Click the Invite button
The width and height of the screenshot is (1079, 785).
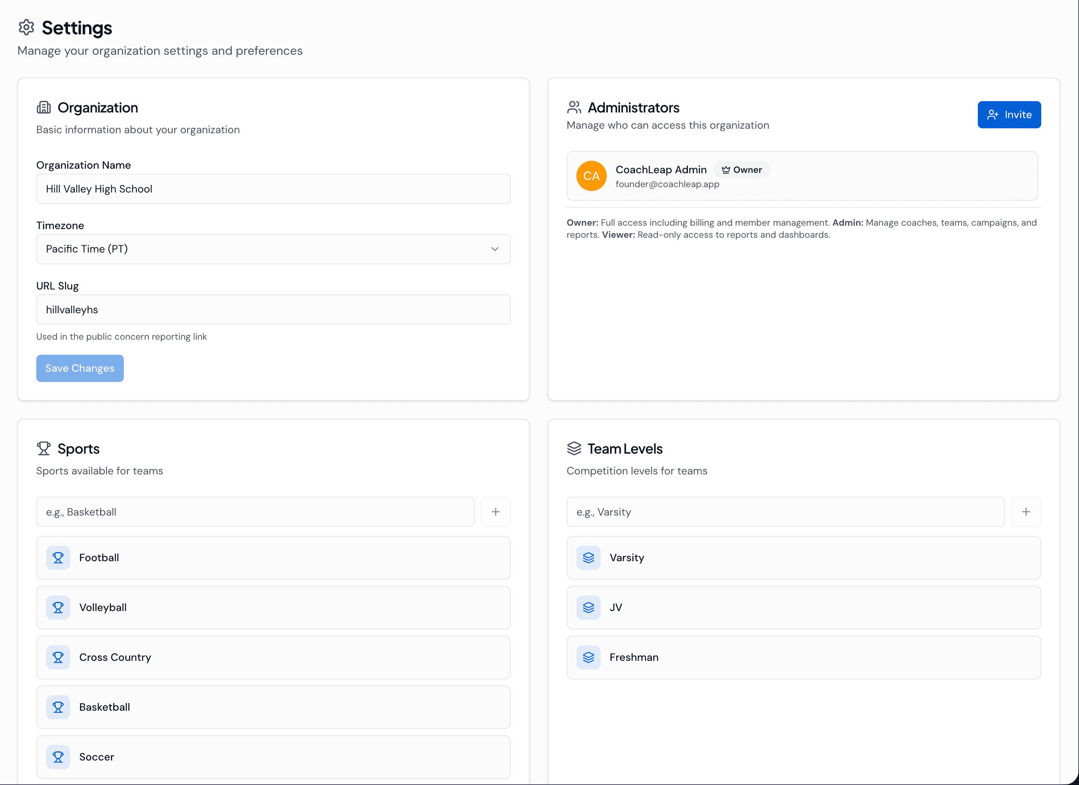click(x=1009, y=115)
